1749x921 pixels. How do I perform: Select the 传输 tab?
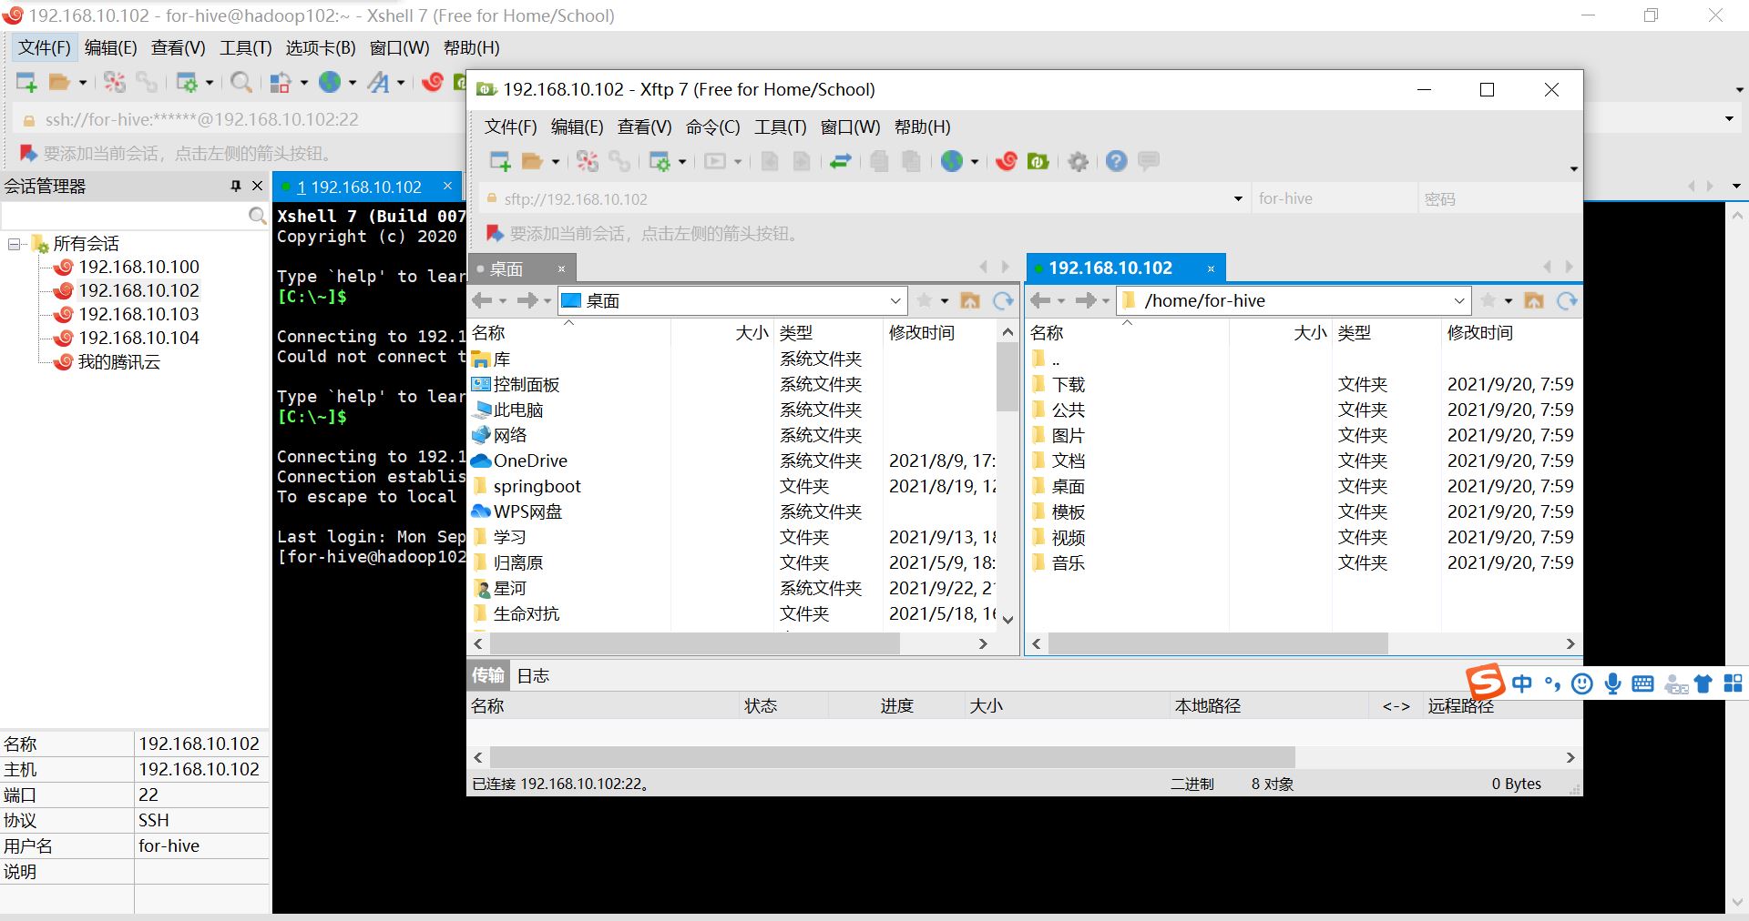[488, 675]
